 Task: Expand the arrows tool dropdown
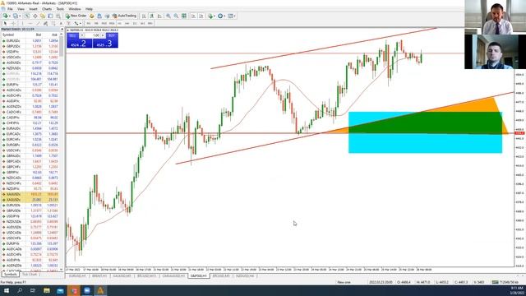click(81, 24)
